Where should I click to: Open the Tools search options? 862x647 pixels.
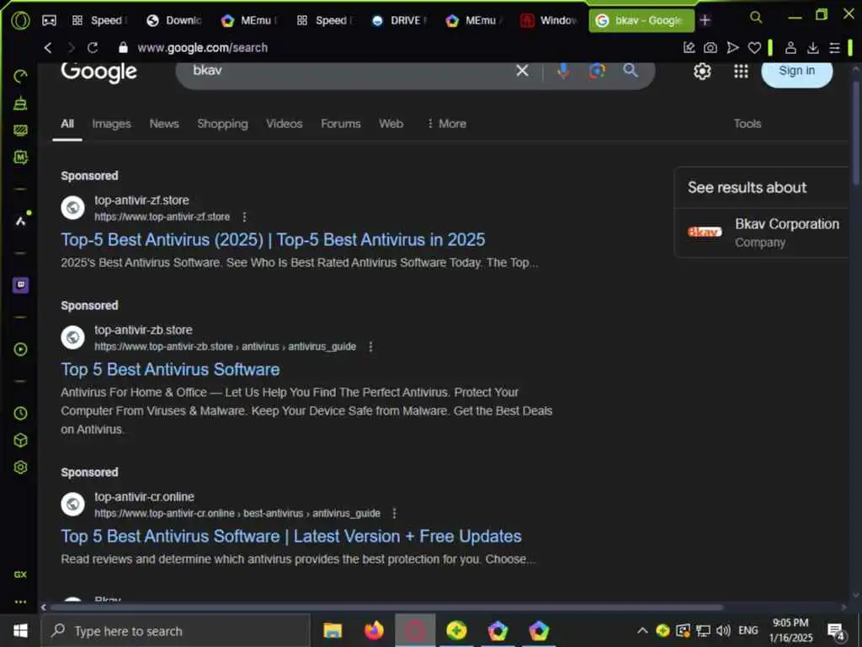click(748, 124)
